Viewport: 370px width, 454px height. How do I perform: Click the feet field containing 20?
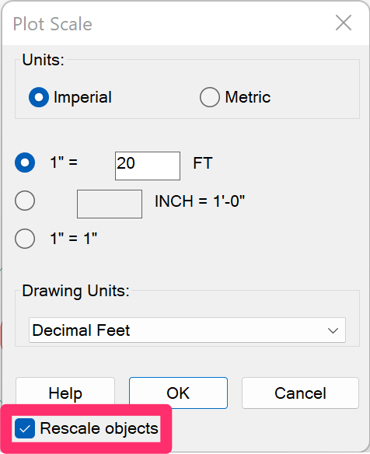coord(148,166)
